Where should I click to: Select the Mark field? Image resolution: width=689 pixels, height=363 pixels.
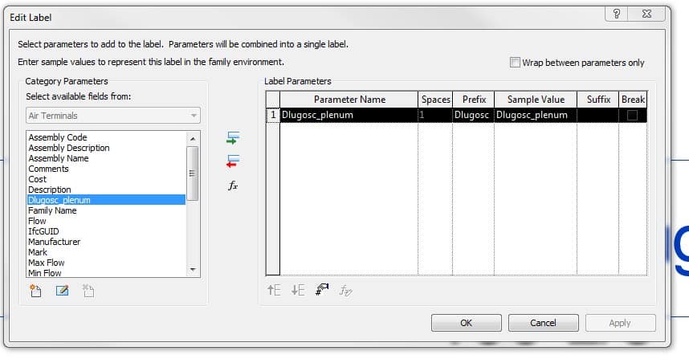(105, 252)
